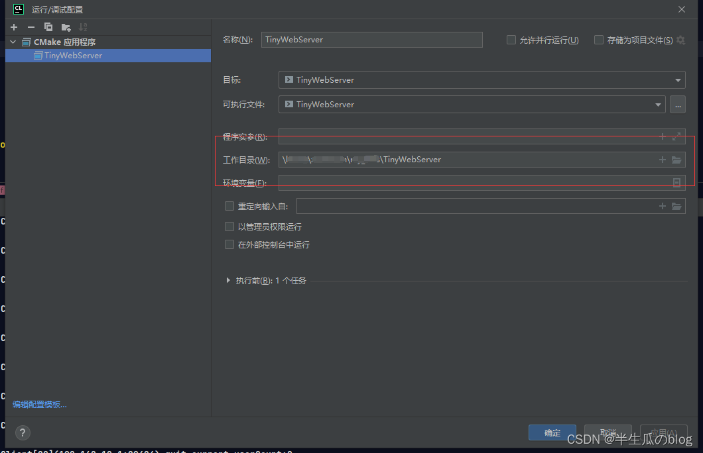Open the target dropdown list

coord(679,79)
